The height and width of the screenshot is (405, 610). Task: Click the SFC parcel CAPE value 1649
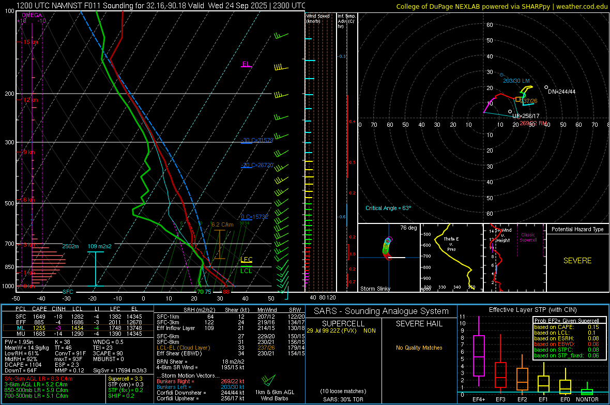39,317
